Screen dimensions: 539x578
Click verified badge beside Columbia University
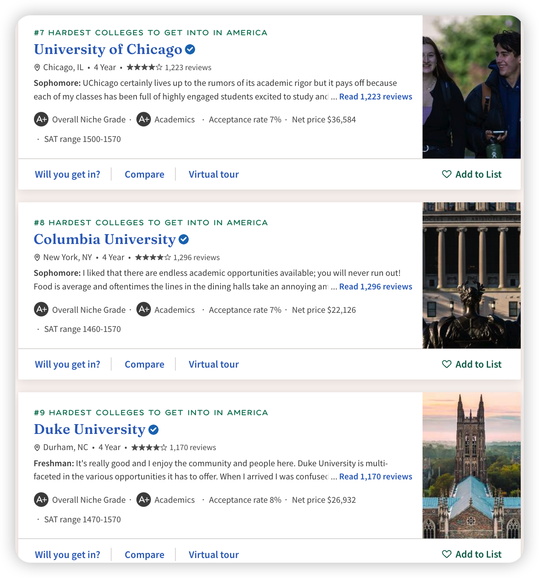[184, 240]
